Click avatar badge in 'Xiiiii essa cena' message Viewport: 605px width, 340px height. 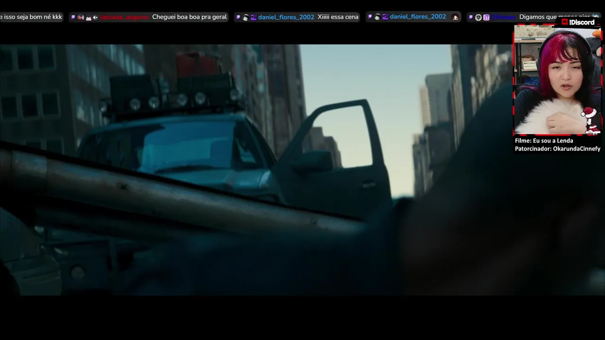click(x=246, y=17)
